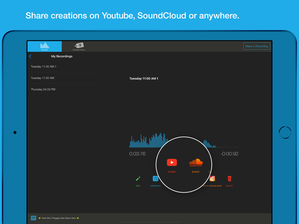
Task: Open the Content Store tab
Action: point(79,46)
